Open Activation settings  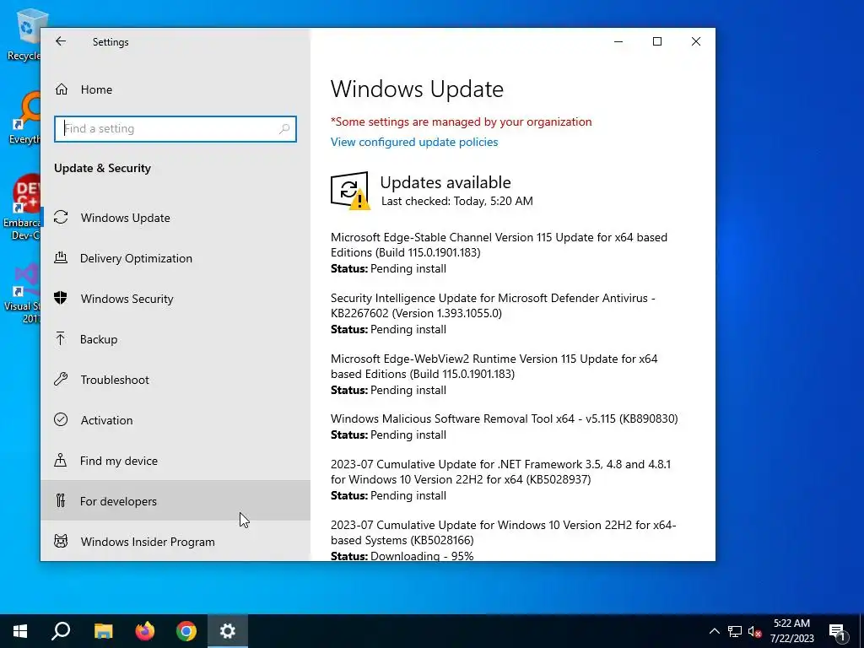pos(175,420)
